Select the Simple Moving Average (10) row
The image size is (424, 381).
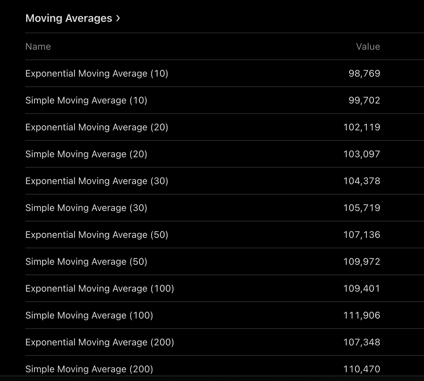[x=86, y=100]
